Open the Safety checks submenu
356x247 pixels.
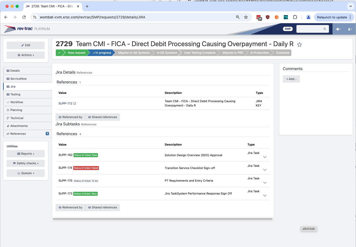(26, 163)
